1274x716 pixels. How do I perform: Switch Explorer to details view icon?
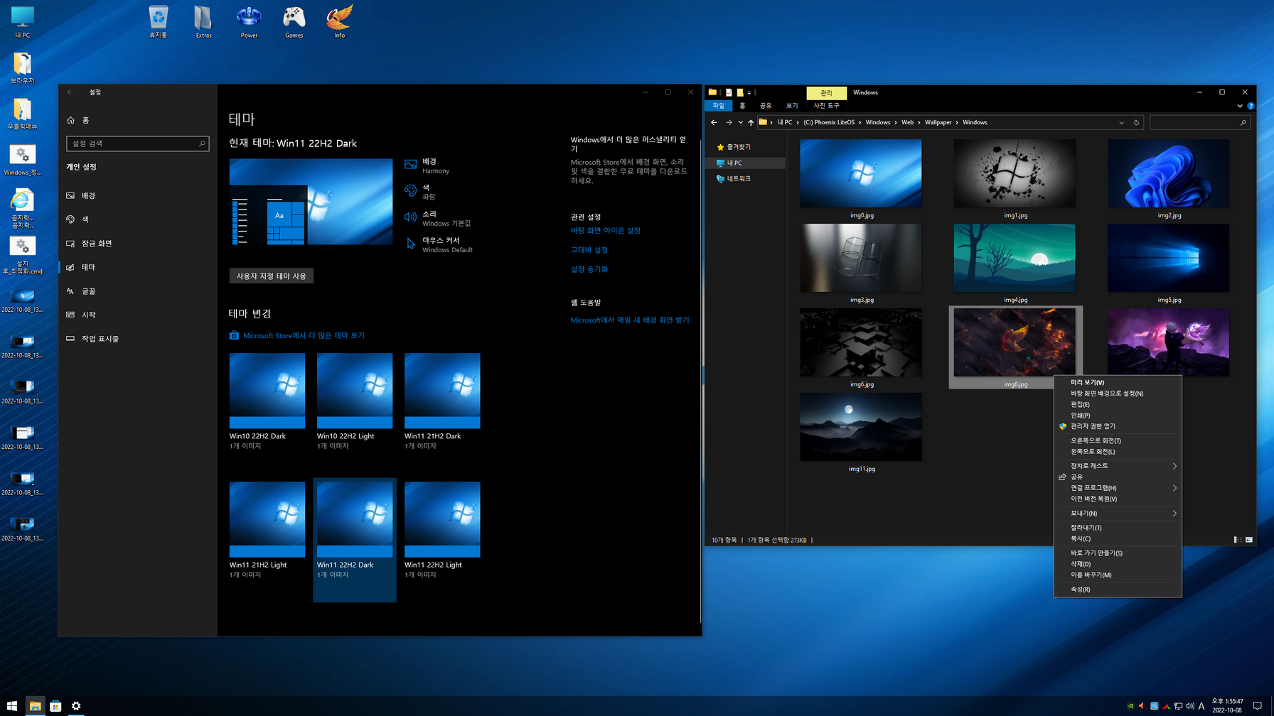point(1238,540)
